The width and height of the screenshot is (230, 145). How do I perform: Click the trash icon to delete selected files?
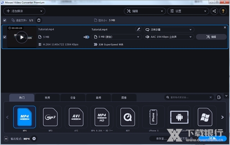click(39, 20)
